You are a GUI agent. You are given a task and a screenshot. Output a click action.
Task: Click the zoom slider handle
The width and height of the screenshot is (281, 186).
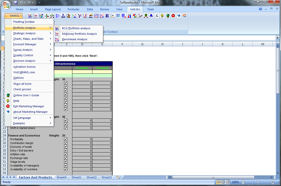pyautogui.click(x=258, y=182)
